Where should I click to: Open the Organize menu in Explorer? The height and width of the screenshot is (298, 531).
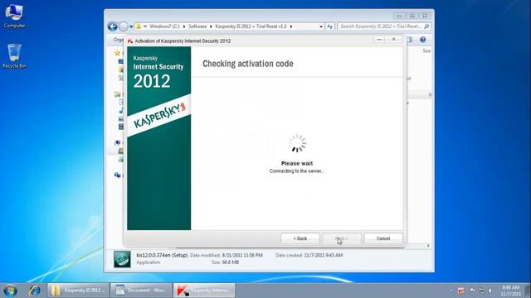click(118, 40)
